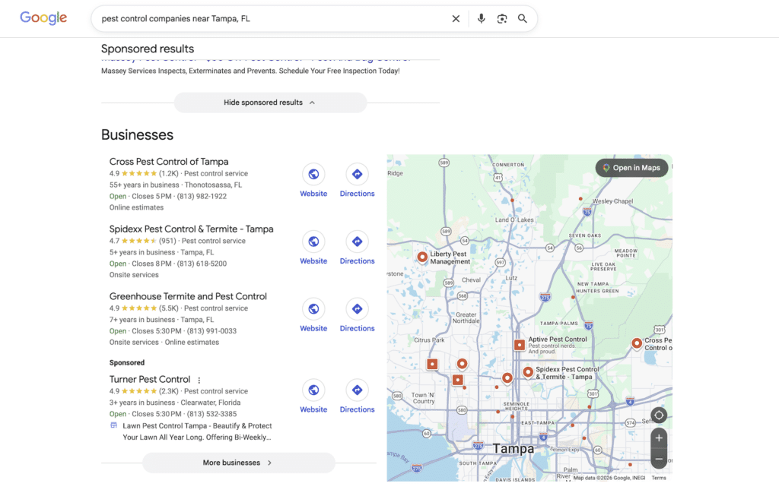Expand the More businesses list
779x496 pixels.
[x=238, y=463]
